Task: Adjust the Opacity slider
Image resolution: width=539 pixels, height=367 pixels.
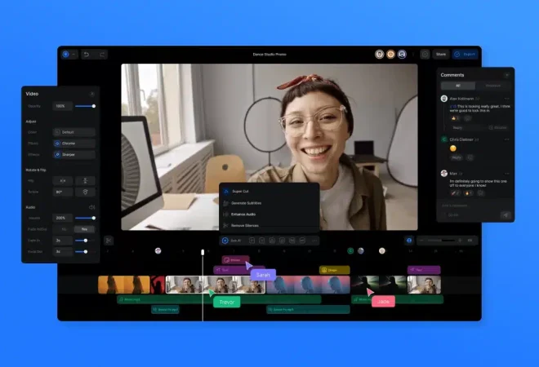Action: coord(85,106)
